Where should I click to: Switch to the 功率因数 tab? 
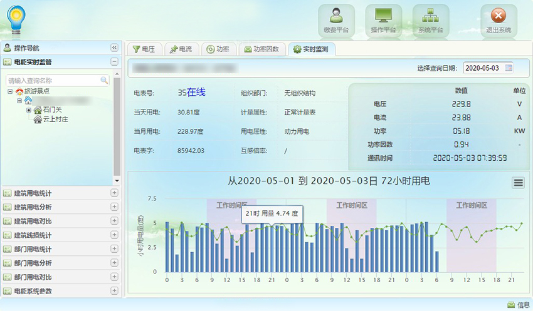[x=262, y=49]
